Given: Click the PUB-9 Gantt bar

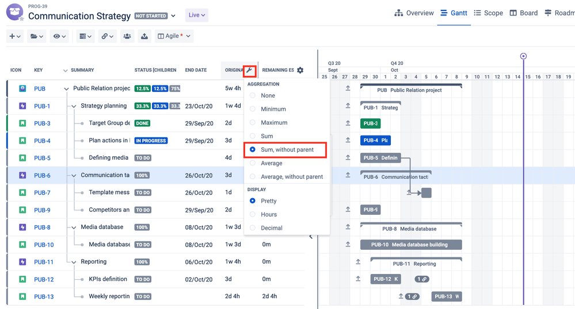Looking at the screenshot, I should [x=370, y=210].
